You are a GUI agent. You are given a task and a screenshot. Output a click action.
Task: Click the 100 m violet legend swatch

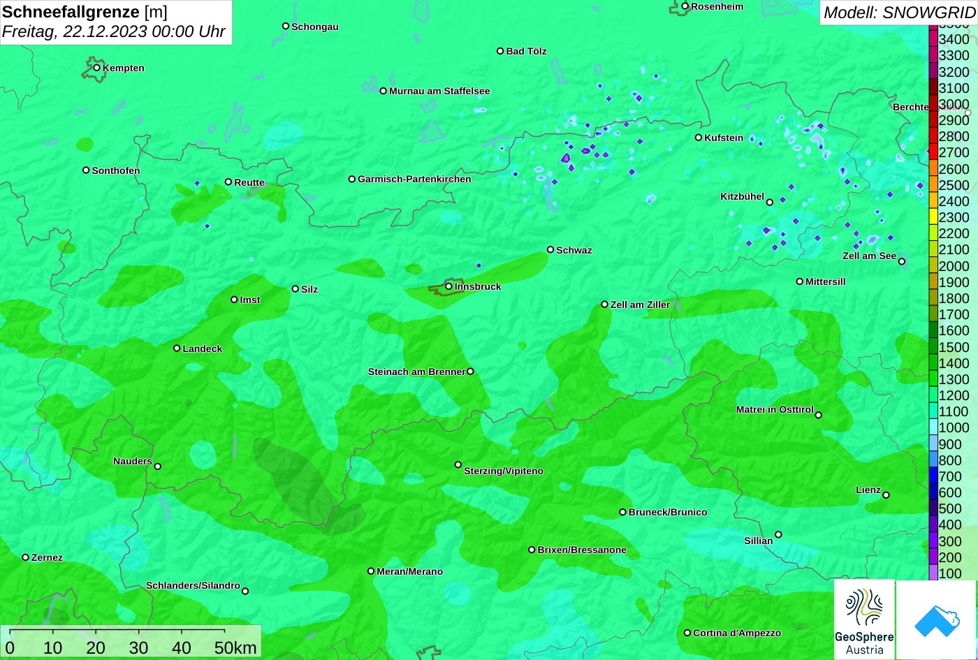point(933,573)
